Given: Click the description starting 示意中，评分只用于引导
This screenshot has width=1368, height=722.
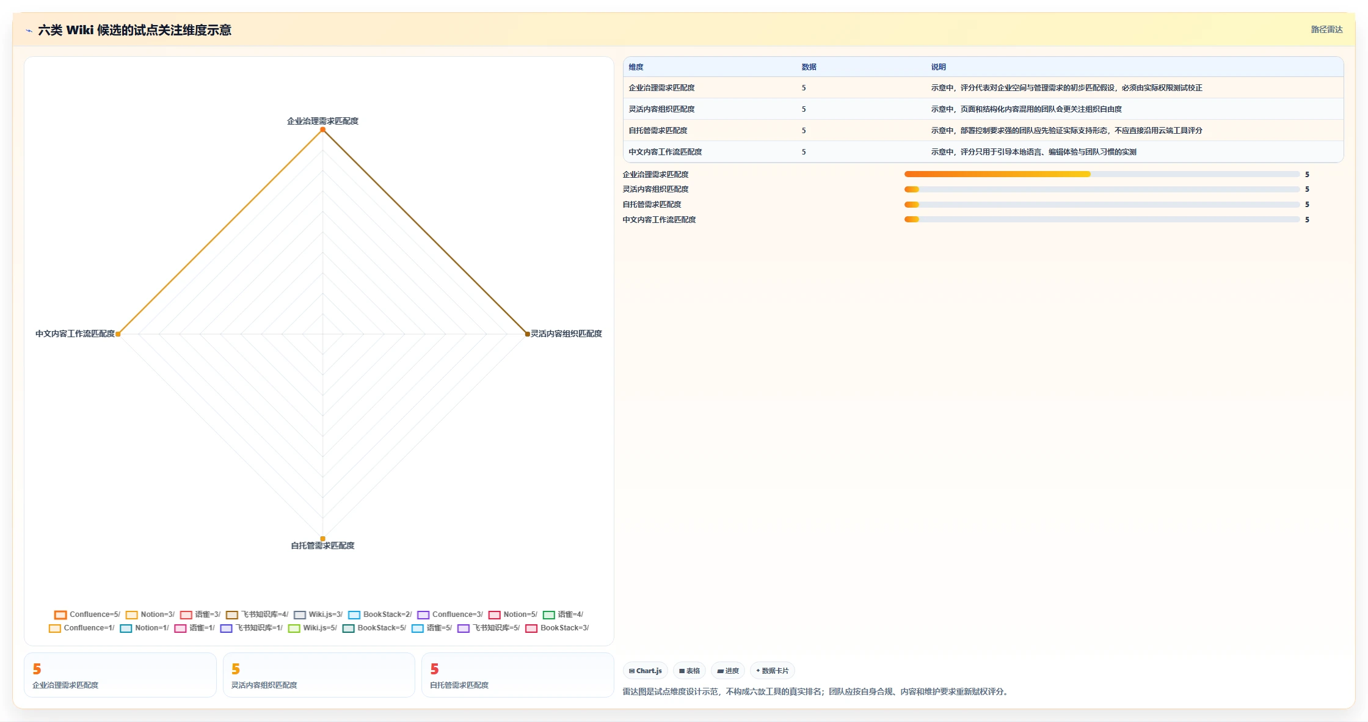Looking at the screenshot, I should tap(1033, 152).
